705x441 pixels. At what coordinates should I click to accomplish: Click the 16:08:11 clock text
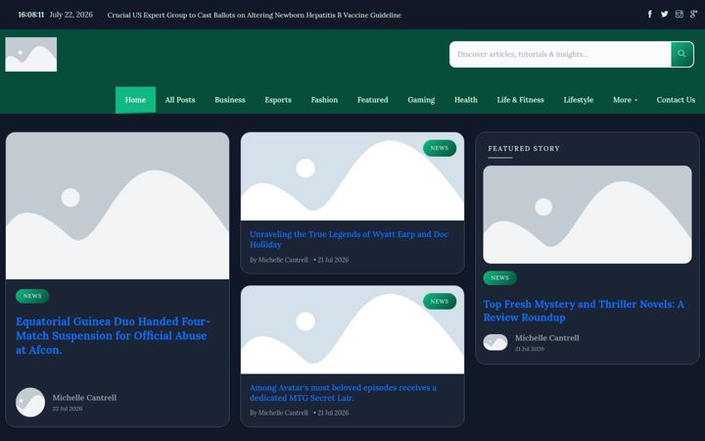point(31,15)
